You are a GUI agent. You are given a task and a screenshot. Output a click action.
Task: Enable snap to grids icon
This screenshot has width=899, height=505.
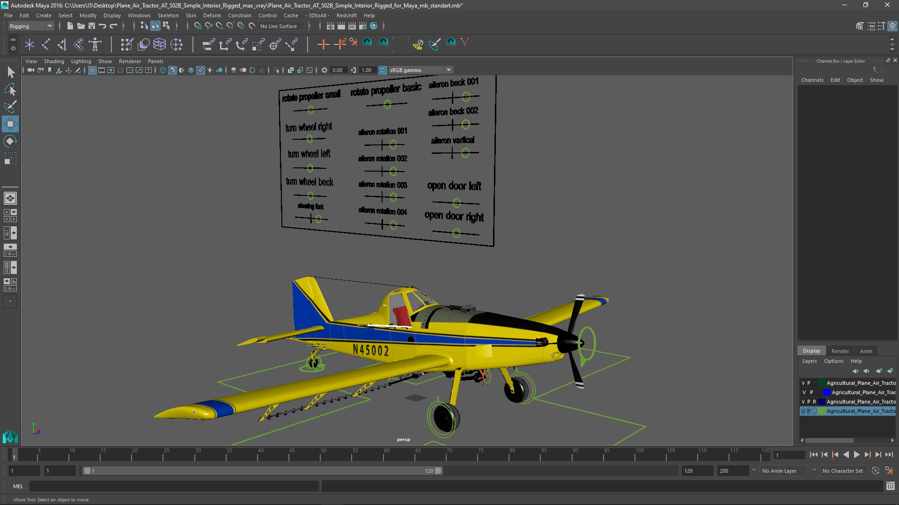click(198, 26)
